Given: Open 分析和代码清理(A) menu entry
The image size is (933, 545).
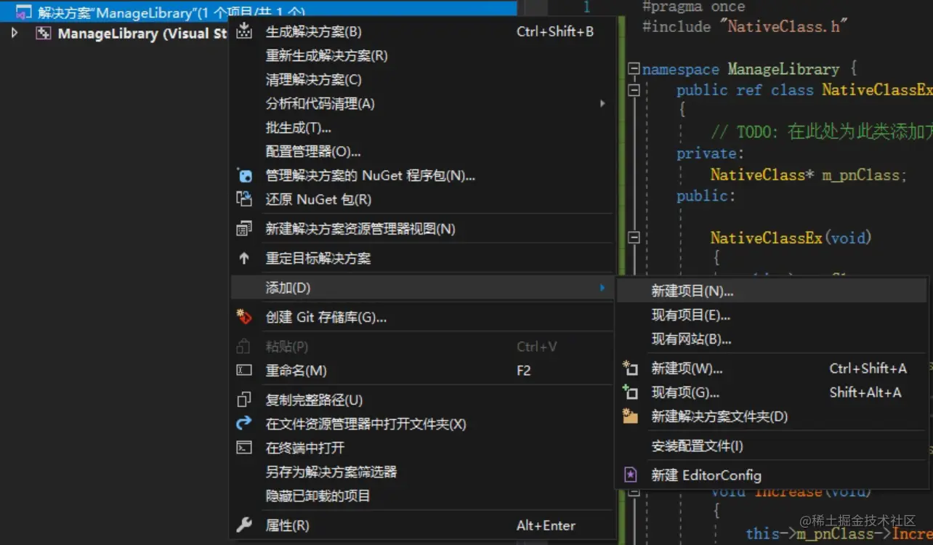Looking at the screenshot, I should 421,103.
